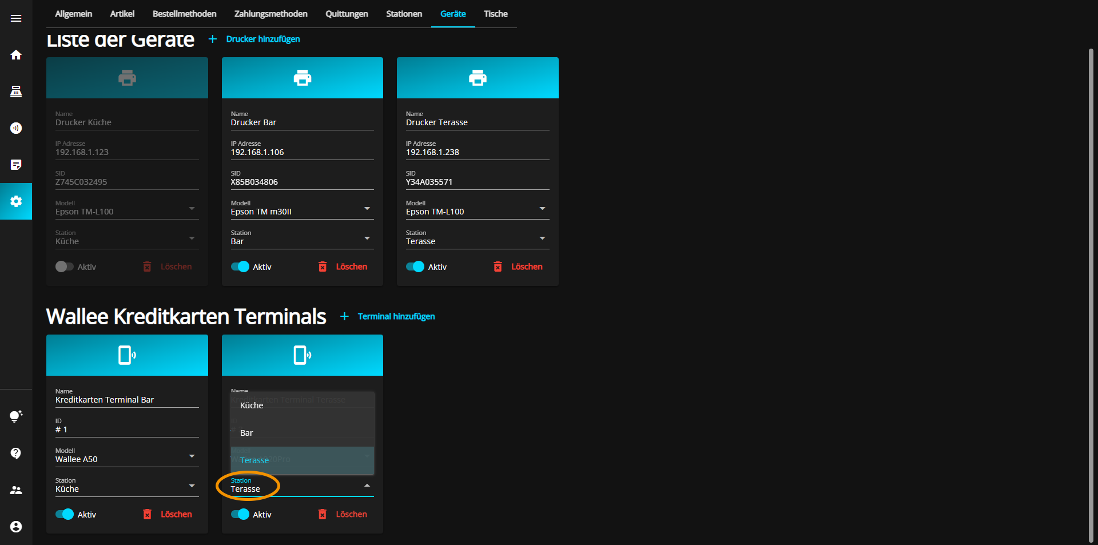Delete Kreditkarten Terminal Bar with Löschen
1098x545 pixels.
168,514
